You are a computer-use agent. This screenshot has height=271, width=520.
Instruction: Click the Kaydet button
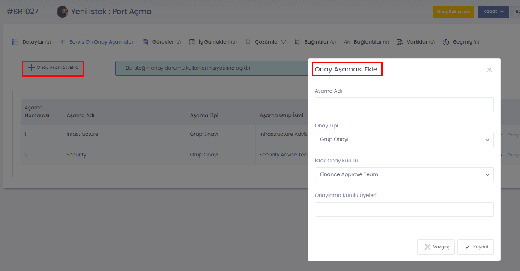click(x=475, y=247)
